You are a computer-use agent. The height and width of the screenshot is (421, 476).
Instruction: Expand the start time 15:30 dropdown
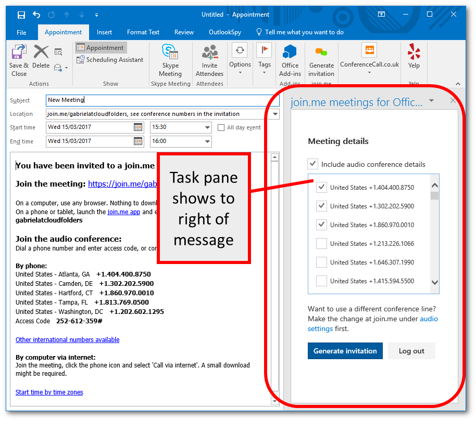pos(207,127)
